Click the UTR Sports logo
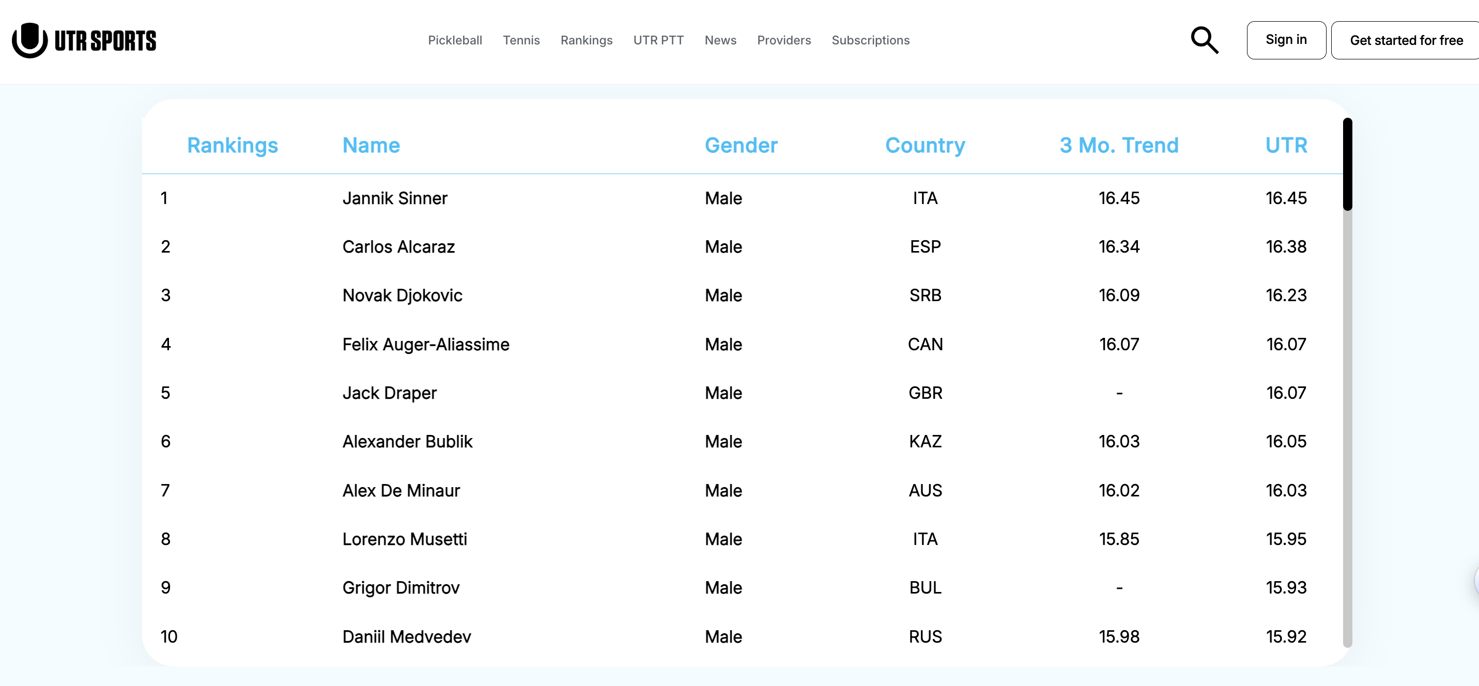 coord(84,40)
